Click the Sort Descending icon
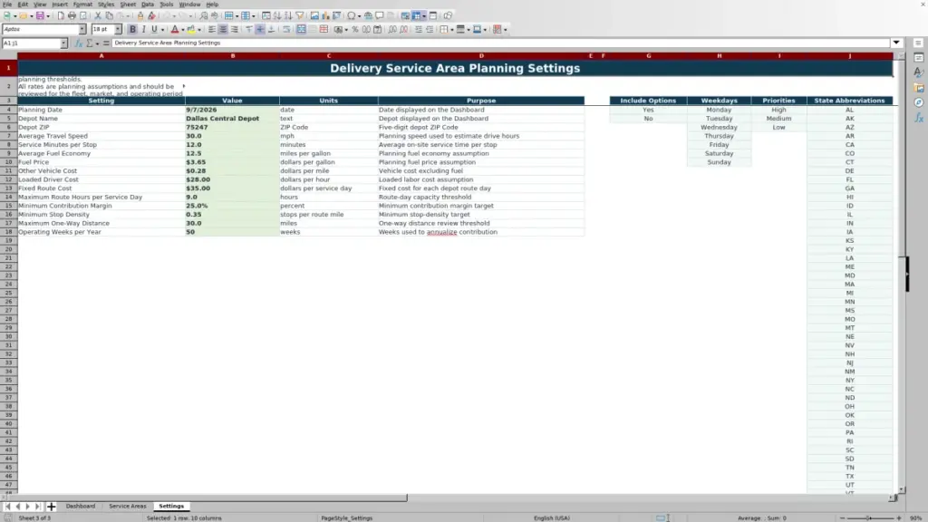 click(x=288, y=15)
